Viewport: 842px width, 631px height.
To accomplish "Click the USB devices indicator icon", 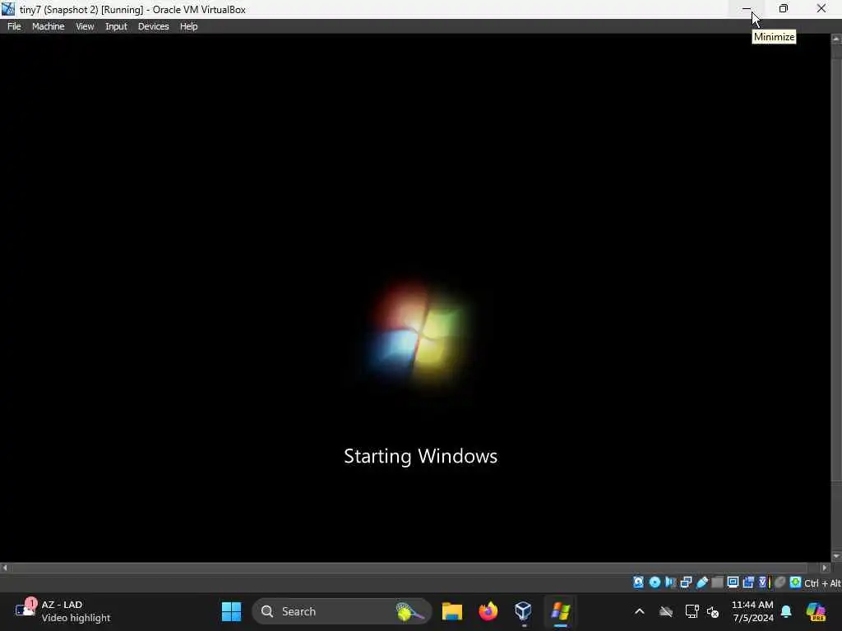I will click(x=702, y=583).
